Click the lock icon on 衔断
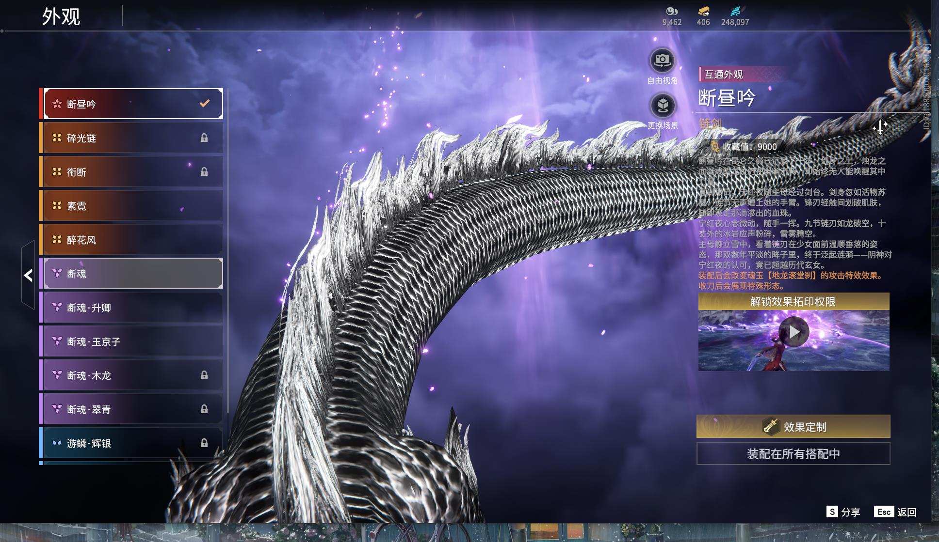This screenshot has height=542, width=939. pos(204,172)
